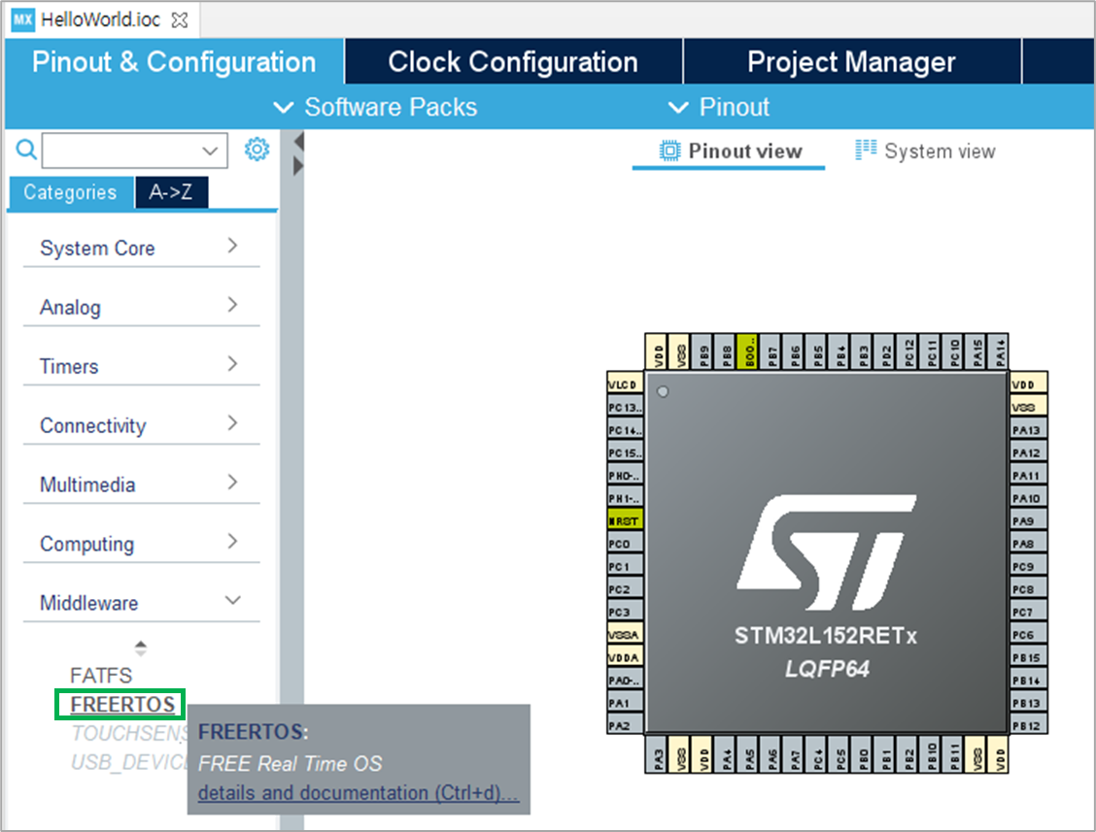
Task: Click pin PB12 on the chip
Action: (1028, 725)
